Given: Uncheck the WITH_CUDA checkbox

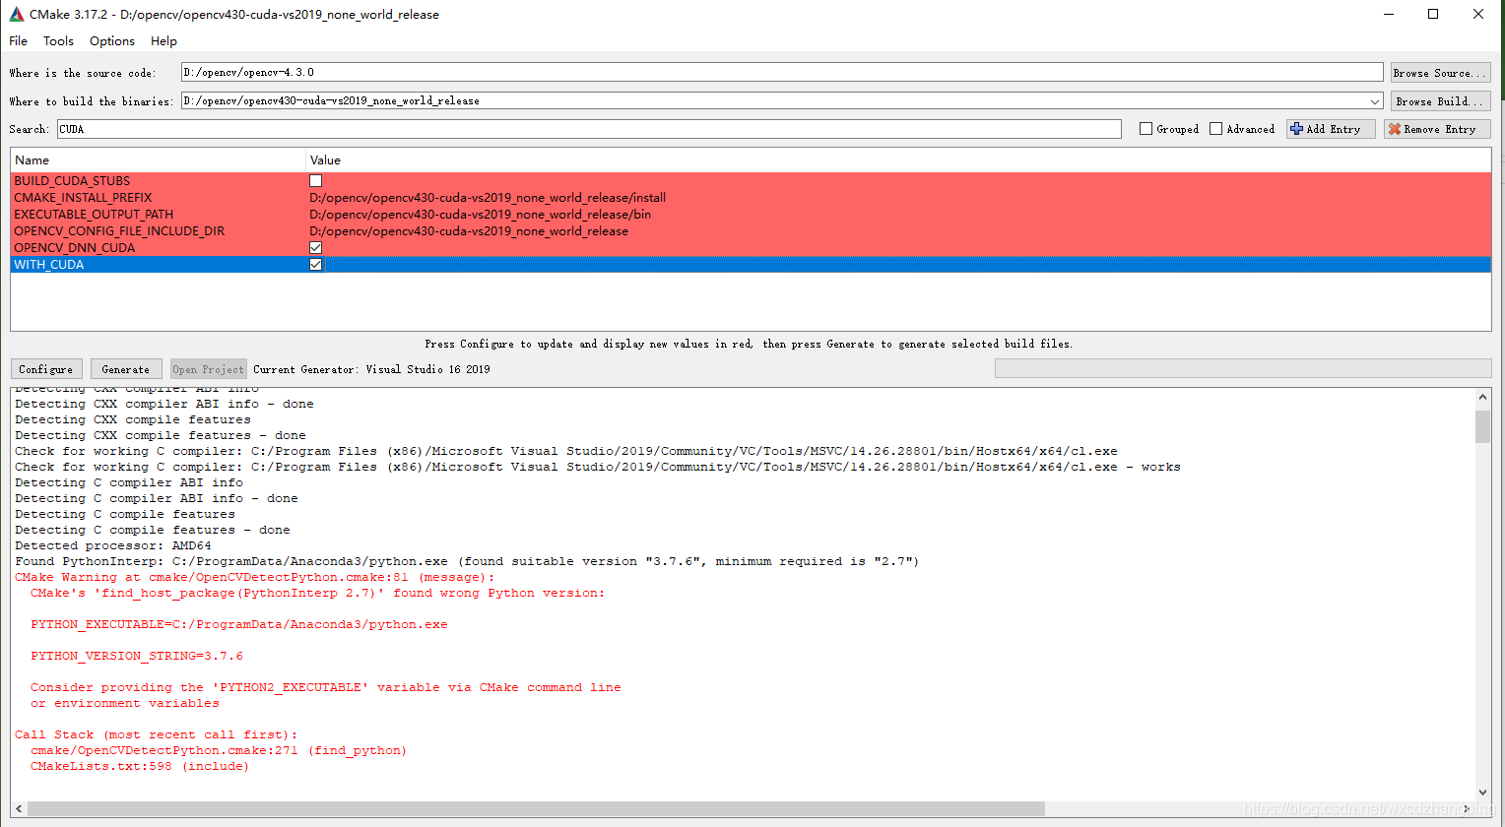Looking at the screenshot, I should point(315,265).
